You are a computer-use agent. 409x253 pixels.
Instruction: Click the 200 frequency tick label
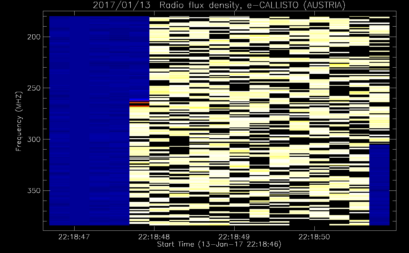[x=34, y=37]
